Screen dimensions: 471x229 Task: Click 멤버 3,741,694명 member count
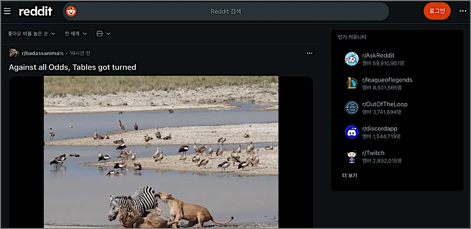[382, 112]
